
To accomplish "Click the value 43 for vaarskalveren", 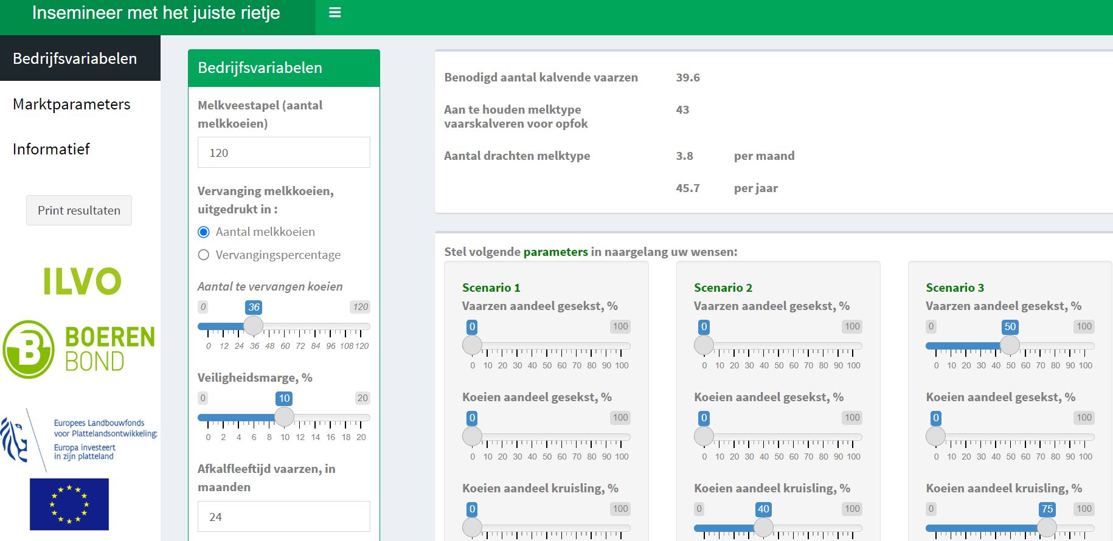I will 682,109.
